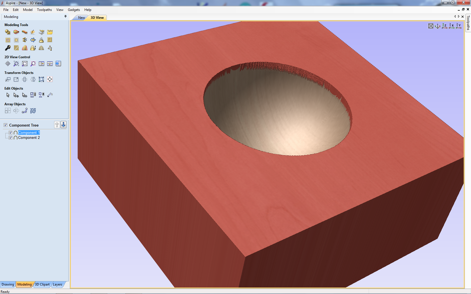This screenshot has width=471, height=294.
Task: Switch to view down Z axis
Action: click(x=445, y=26)
